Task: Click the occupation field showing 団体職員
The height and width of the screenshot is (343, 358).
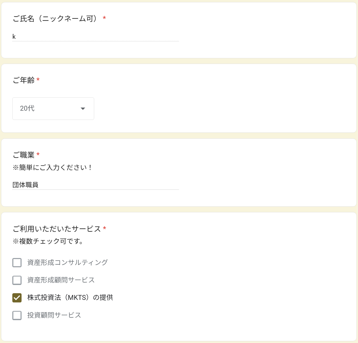Action: coord(95,185)
